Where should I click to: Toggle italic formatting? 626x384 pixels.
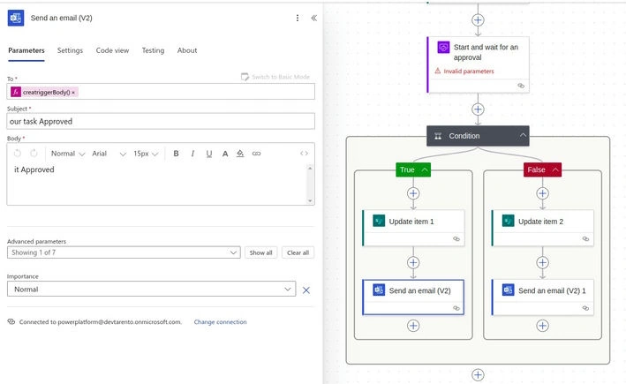tap(192, 154)
